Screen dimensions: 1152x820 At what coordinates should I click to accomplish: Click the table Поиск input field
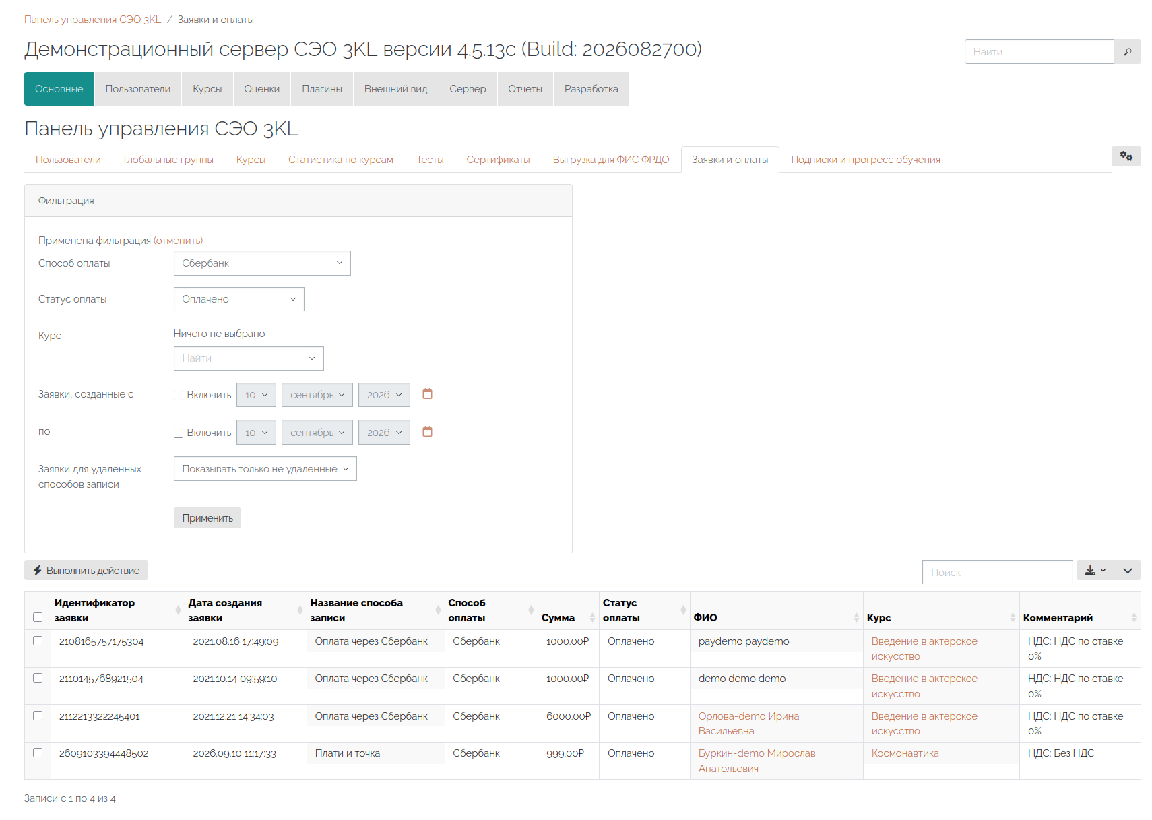point(997,572)
